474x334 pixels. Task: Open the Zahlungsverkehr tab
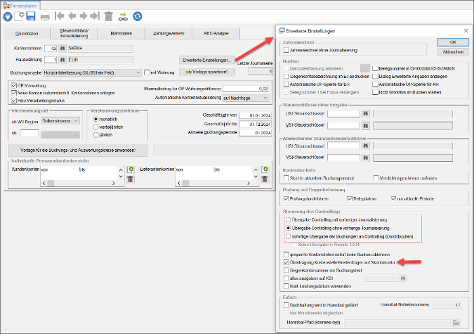[169, 33]
